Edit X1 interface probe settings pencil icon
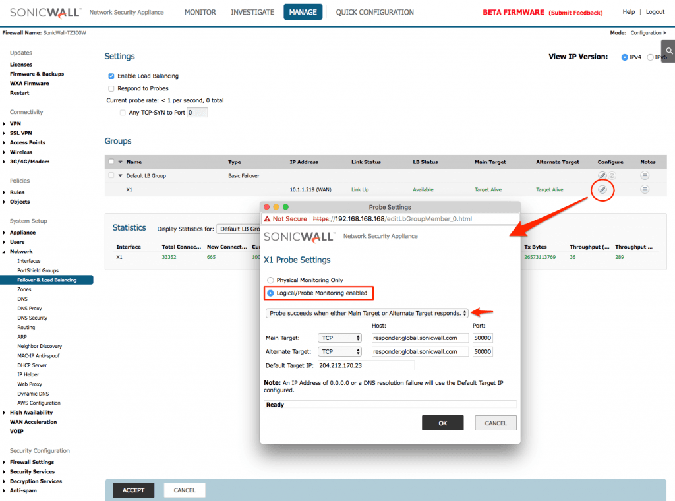The image size is (675, 501). click(602, 189)
